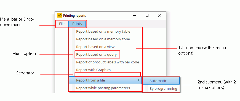Click empty menu bar area right of Prints
The width and height of the screenshot is (240, 101).
[126, 24]
